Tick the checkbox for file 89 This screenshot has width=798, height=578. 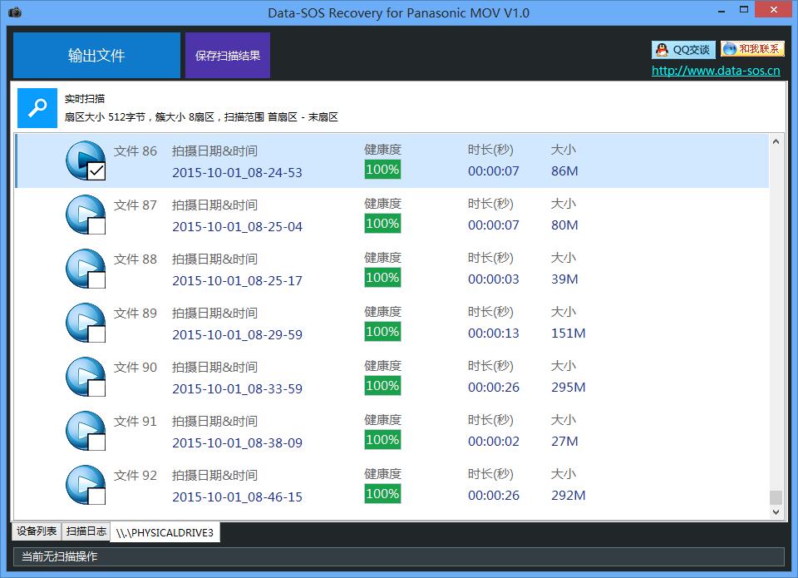coord(96,334)
